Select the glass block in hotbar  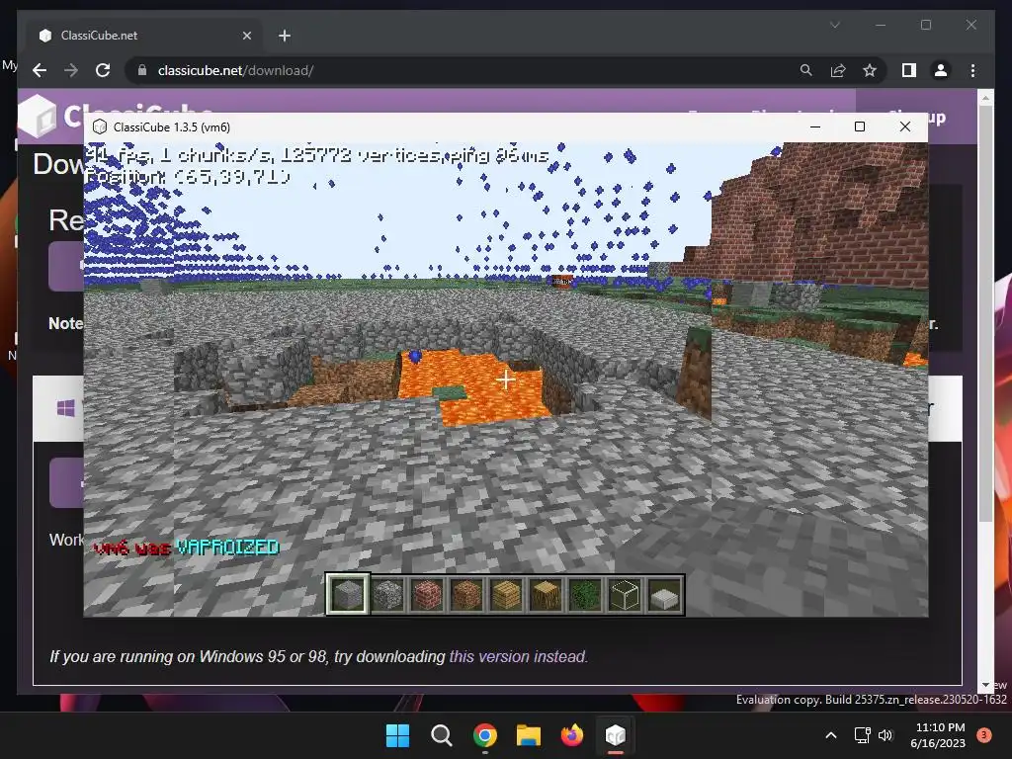coord(625,594)
